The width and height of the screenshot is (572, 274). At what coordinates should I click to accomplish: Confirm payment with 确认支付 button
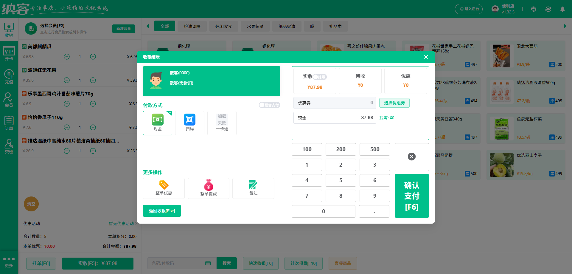click(x=411, y=196)
